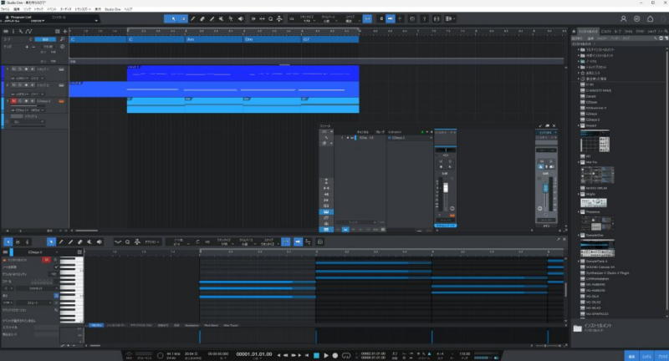Image resolution: width=669 pixels, height=361 pixels.
Task: Expand the first folder in instrument browser
Action: pos(578,50)
